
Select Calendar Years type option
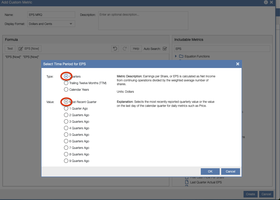(66, 89)
